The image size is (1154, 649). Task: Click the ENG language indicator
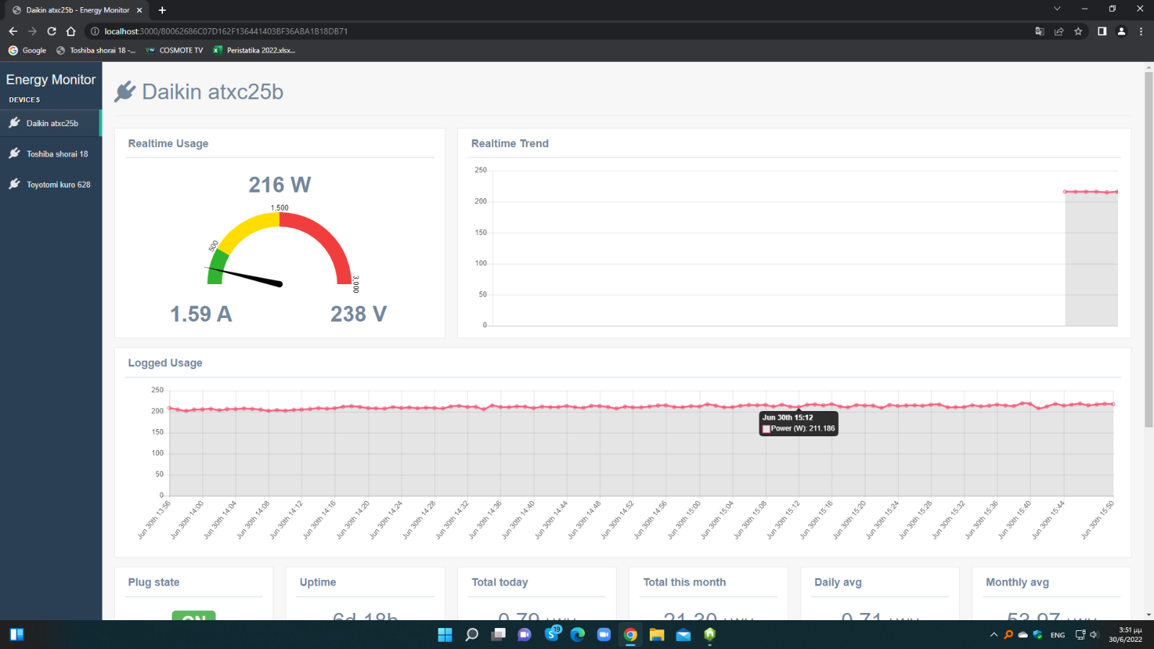click(x=1057, y=635)
